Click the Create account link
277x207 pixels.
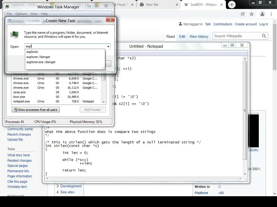246,24
